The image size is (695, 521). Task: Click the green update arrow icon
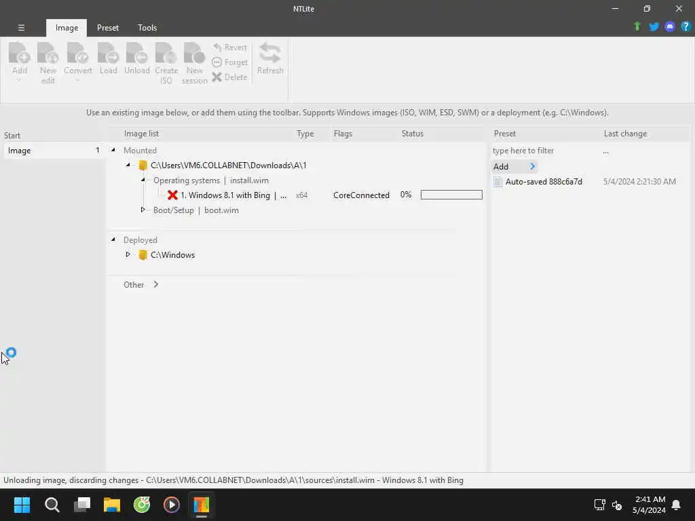[x=637, y=26]
